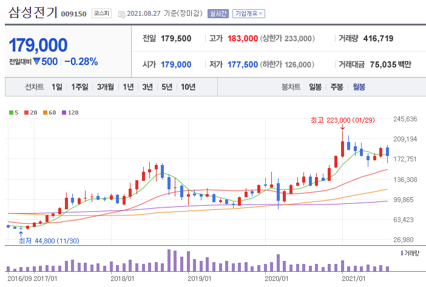Switch to the 일봉 candle chart
Image resolution: width=426 pixels, height=287 pixels.
(x=315, y=87)
